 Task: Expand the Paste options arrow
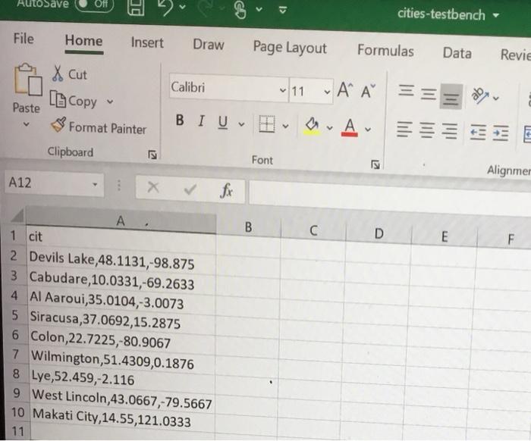(x=26, y=124)
